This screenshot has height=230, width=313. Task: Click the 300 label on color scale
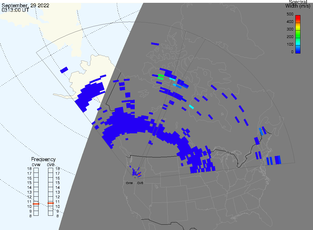290,29
